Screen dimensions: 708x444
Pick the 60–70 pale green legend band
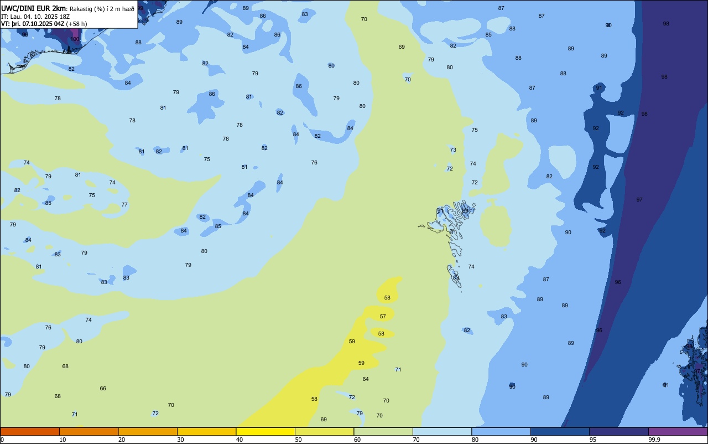(383, 431)
